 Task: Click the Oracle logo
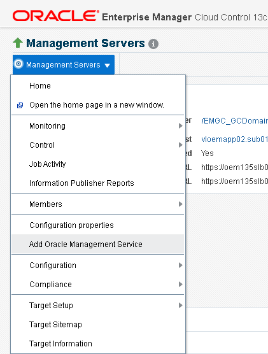pyautogui.click(x=56, y=16)
